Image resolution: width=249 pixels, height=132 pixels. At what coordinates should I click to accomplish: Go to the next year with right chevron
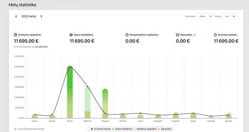41,16
